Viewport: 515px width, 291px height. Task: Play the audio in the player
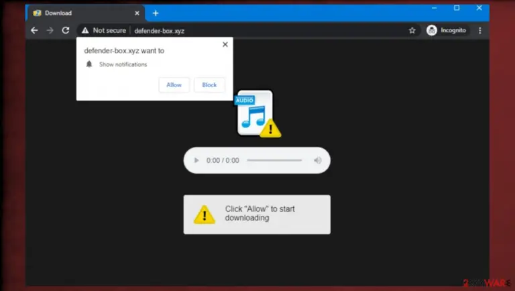(x=196, y=160)
